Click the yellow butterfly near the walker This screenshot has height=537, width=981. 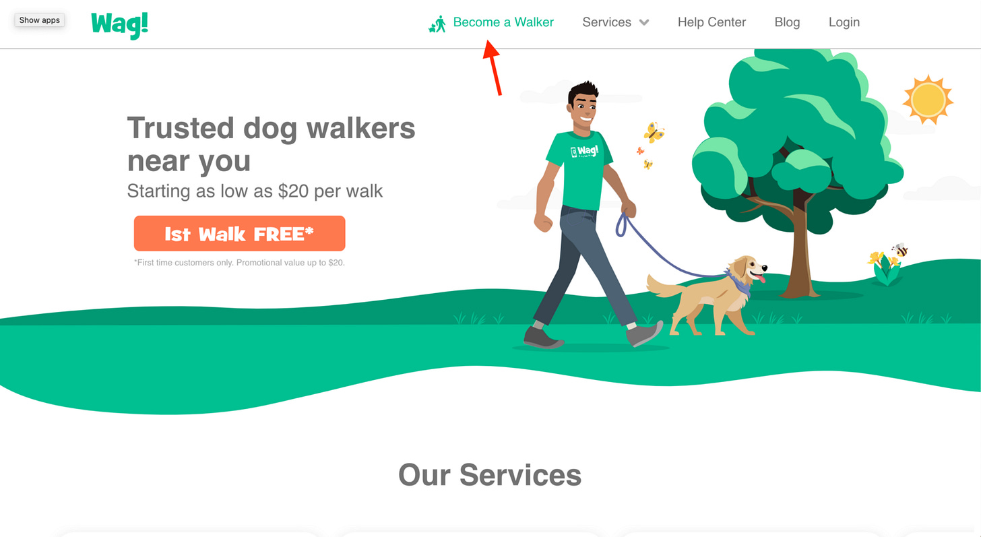click(654, 132)
